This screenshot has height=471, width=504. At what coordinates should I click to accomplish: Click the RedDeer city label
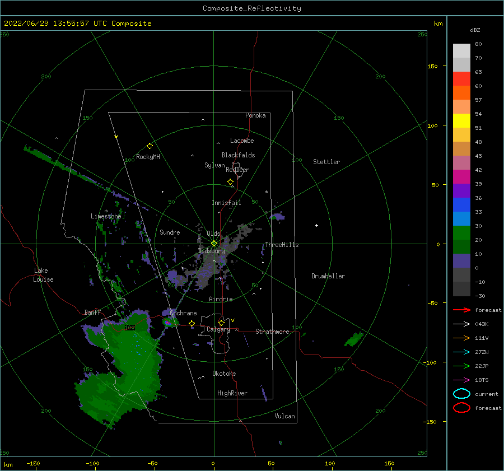[x=237, y=170]
